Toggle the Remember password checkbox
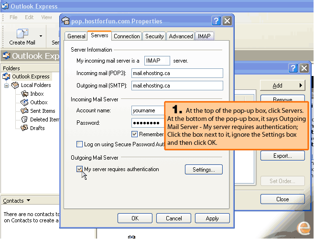 pos(135,134)
